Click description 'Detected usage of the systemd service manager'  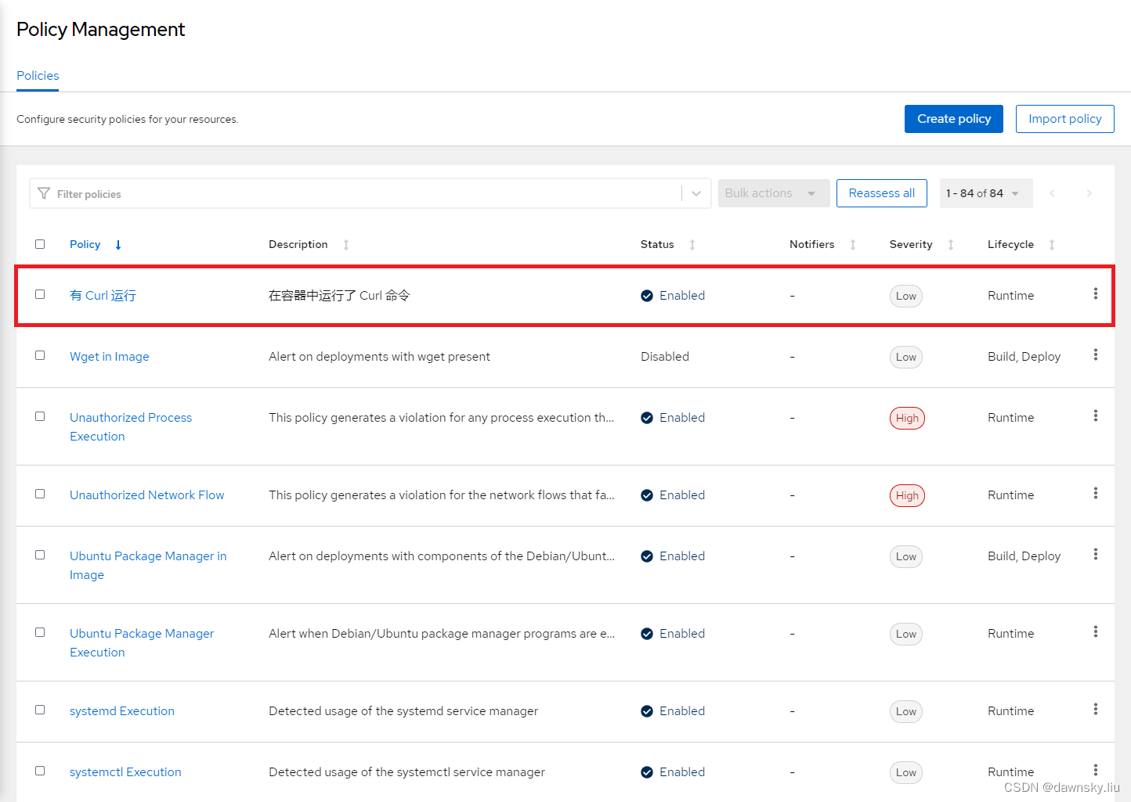click(x=403, y=711)
